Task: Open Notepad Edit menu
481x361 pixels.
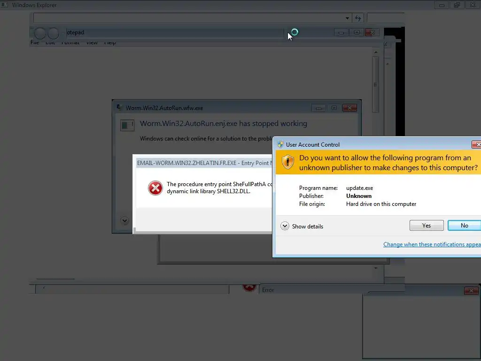Action: 50,42
